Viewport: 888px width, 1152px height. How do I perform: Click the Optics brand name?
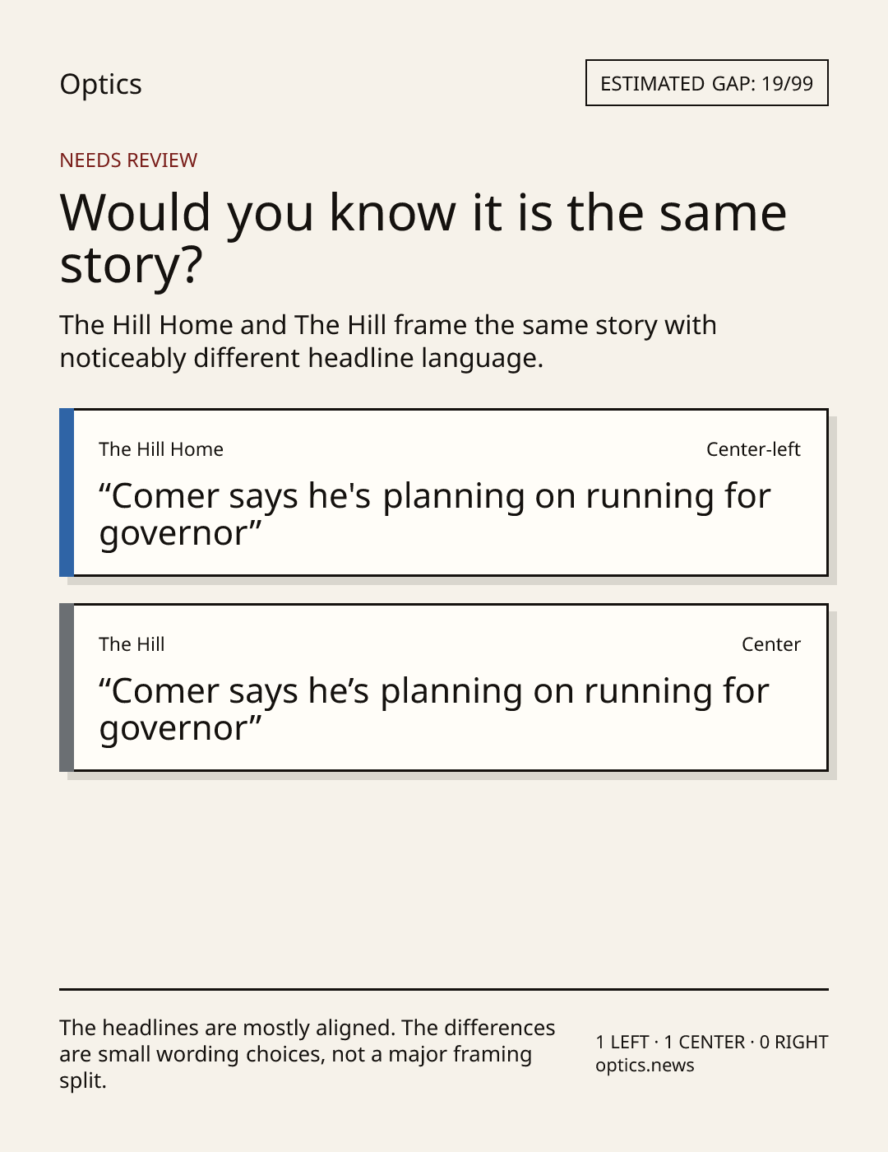coord(100,85)
